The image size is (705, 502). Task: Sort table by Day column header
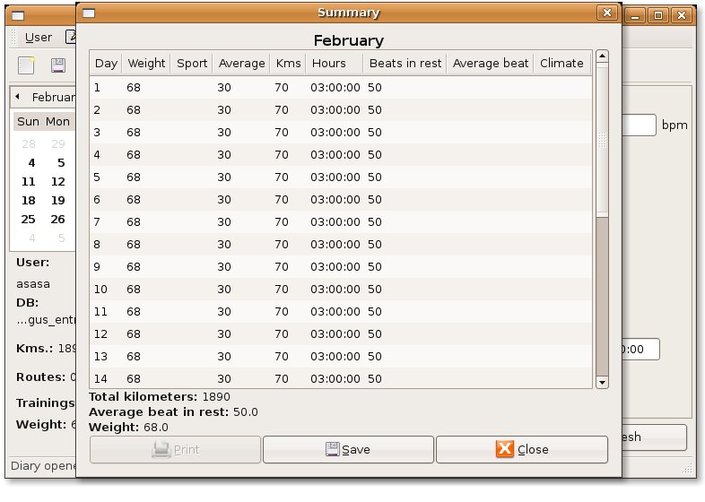tap(106, 63)
